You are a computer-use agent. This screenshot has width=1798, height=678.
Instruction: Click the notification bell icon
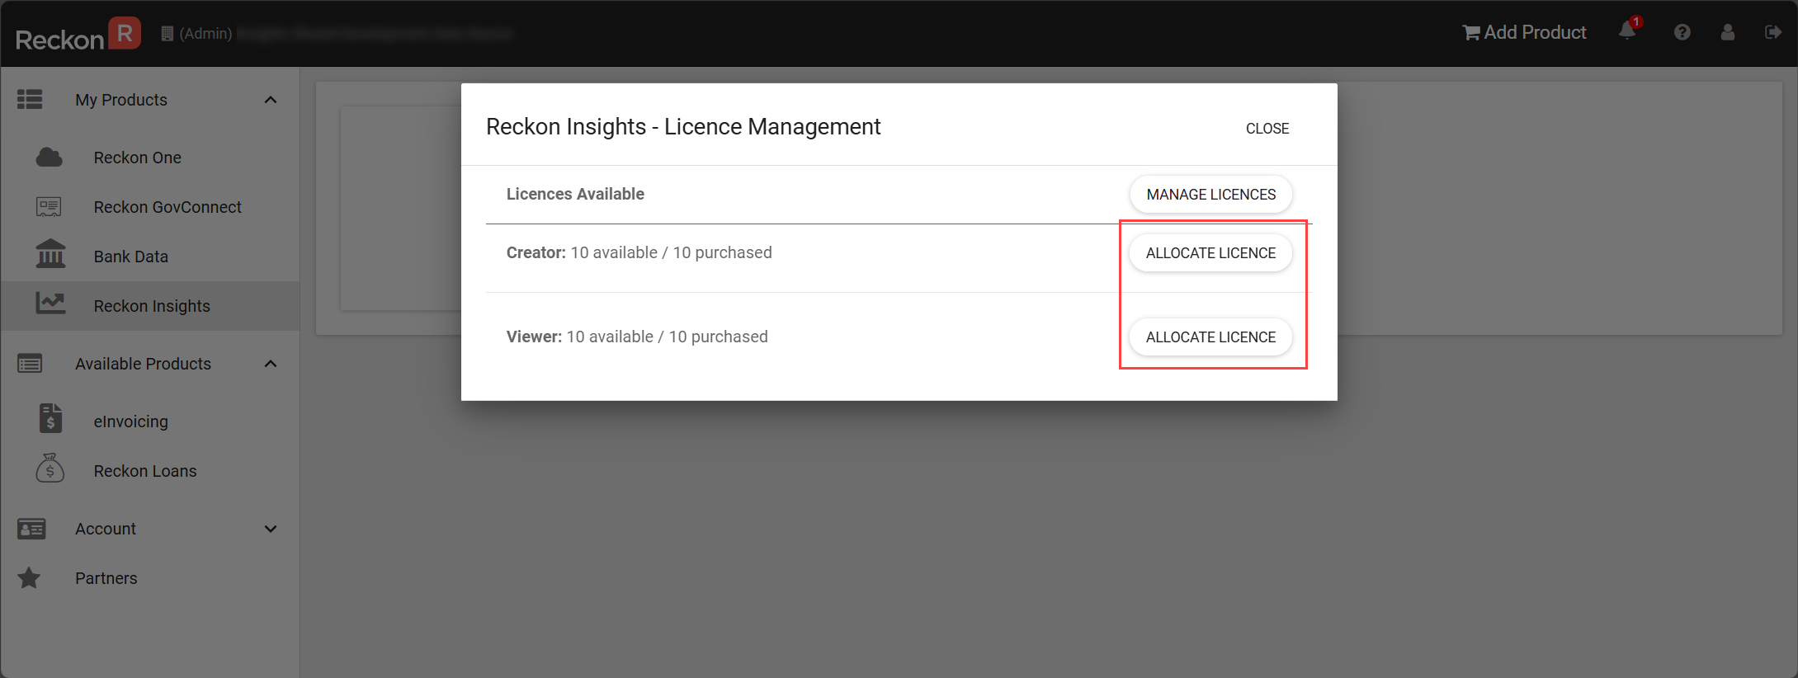1626,31
